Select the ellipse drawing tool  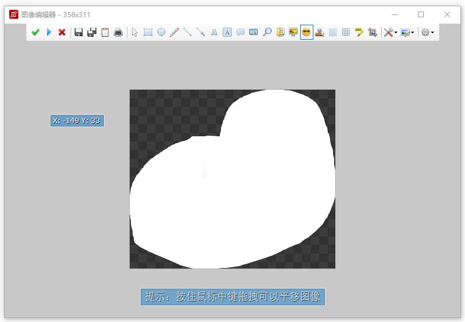161,33
